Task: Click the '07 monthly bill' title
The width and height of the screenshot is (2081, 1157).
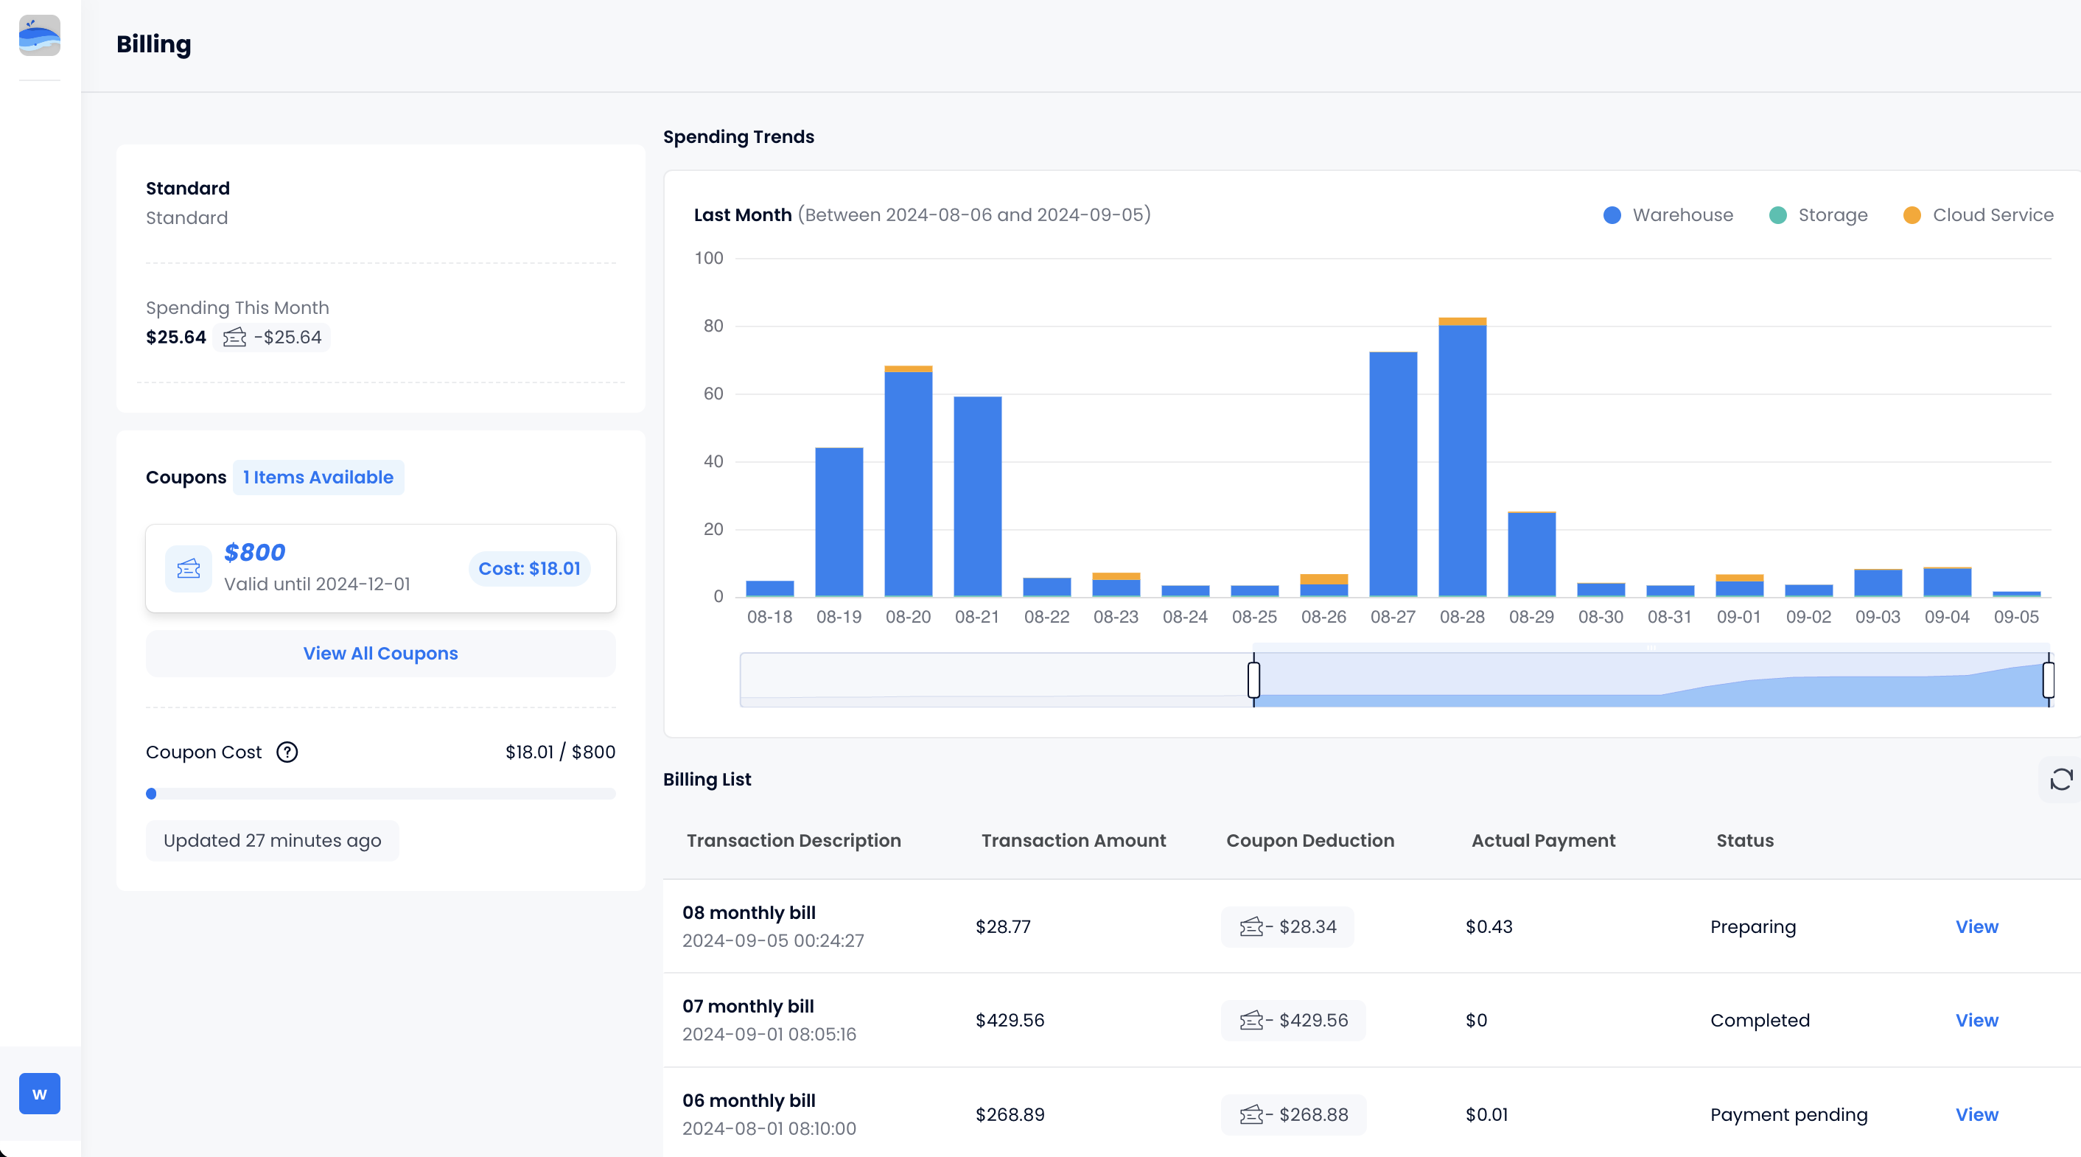Action: 748,1007
